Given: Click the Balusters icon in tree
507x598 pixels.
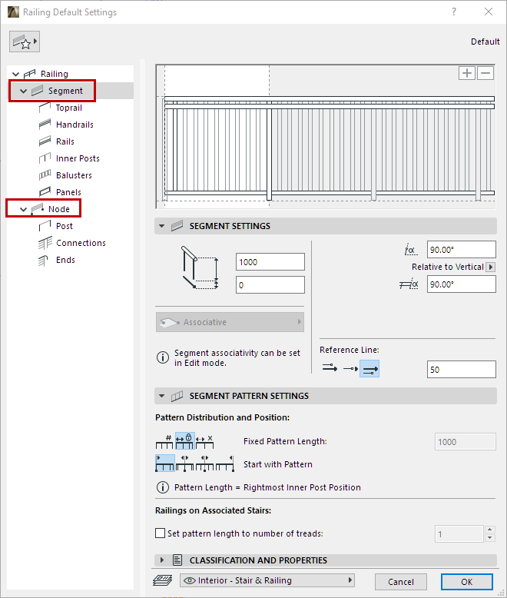Looking at the screenshot, I should [x=45, y=175].
